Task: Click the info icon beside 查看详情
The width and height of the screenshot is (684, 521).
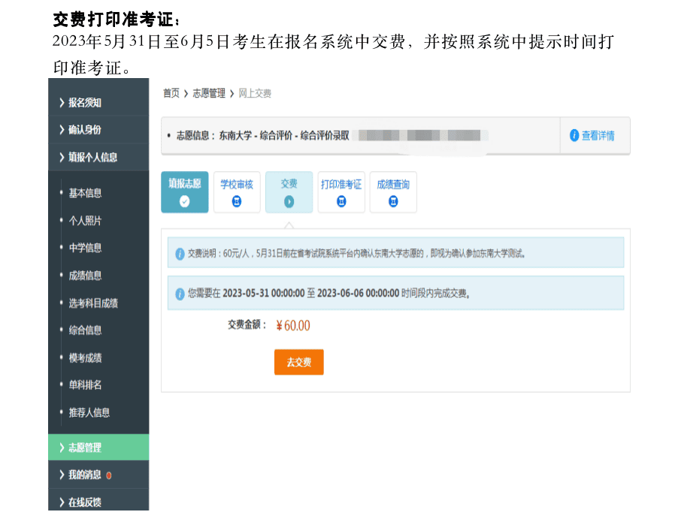Action: coord(574,136)
